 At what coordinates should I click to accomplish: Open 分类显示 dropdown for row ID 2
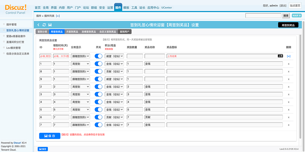pyautogui.click(x=81, y=87)
